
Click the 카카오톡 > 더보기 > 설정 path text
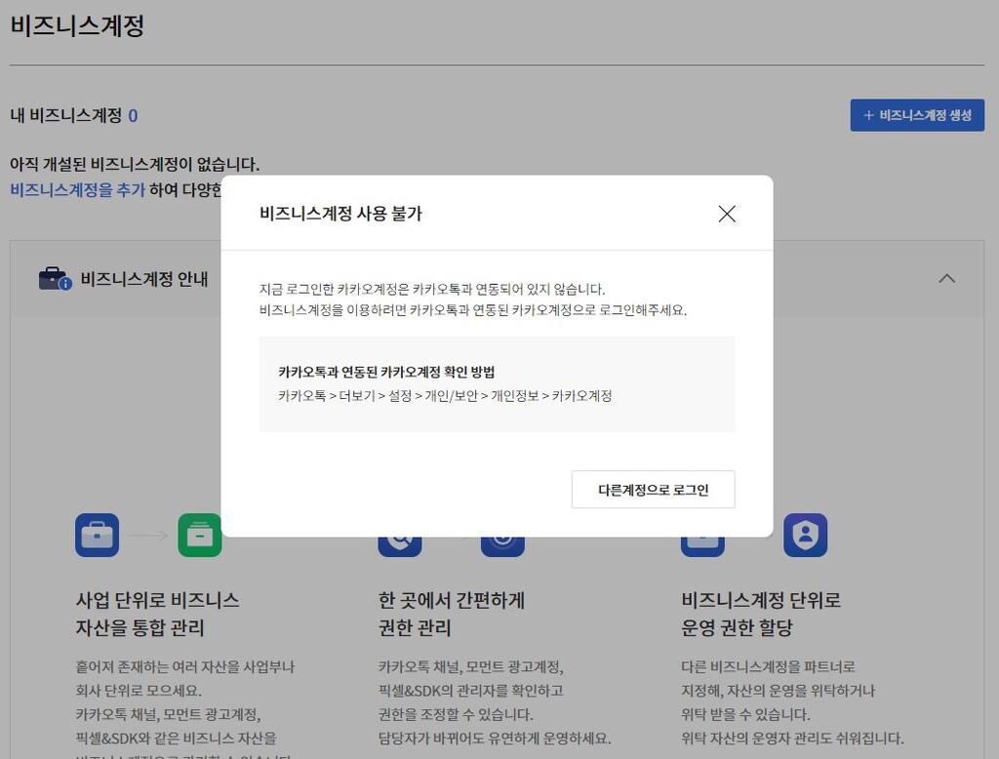coord(445,396)
